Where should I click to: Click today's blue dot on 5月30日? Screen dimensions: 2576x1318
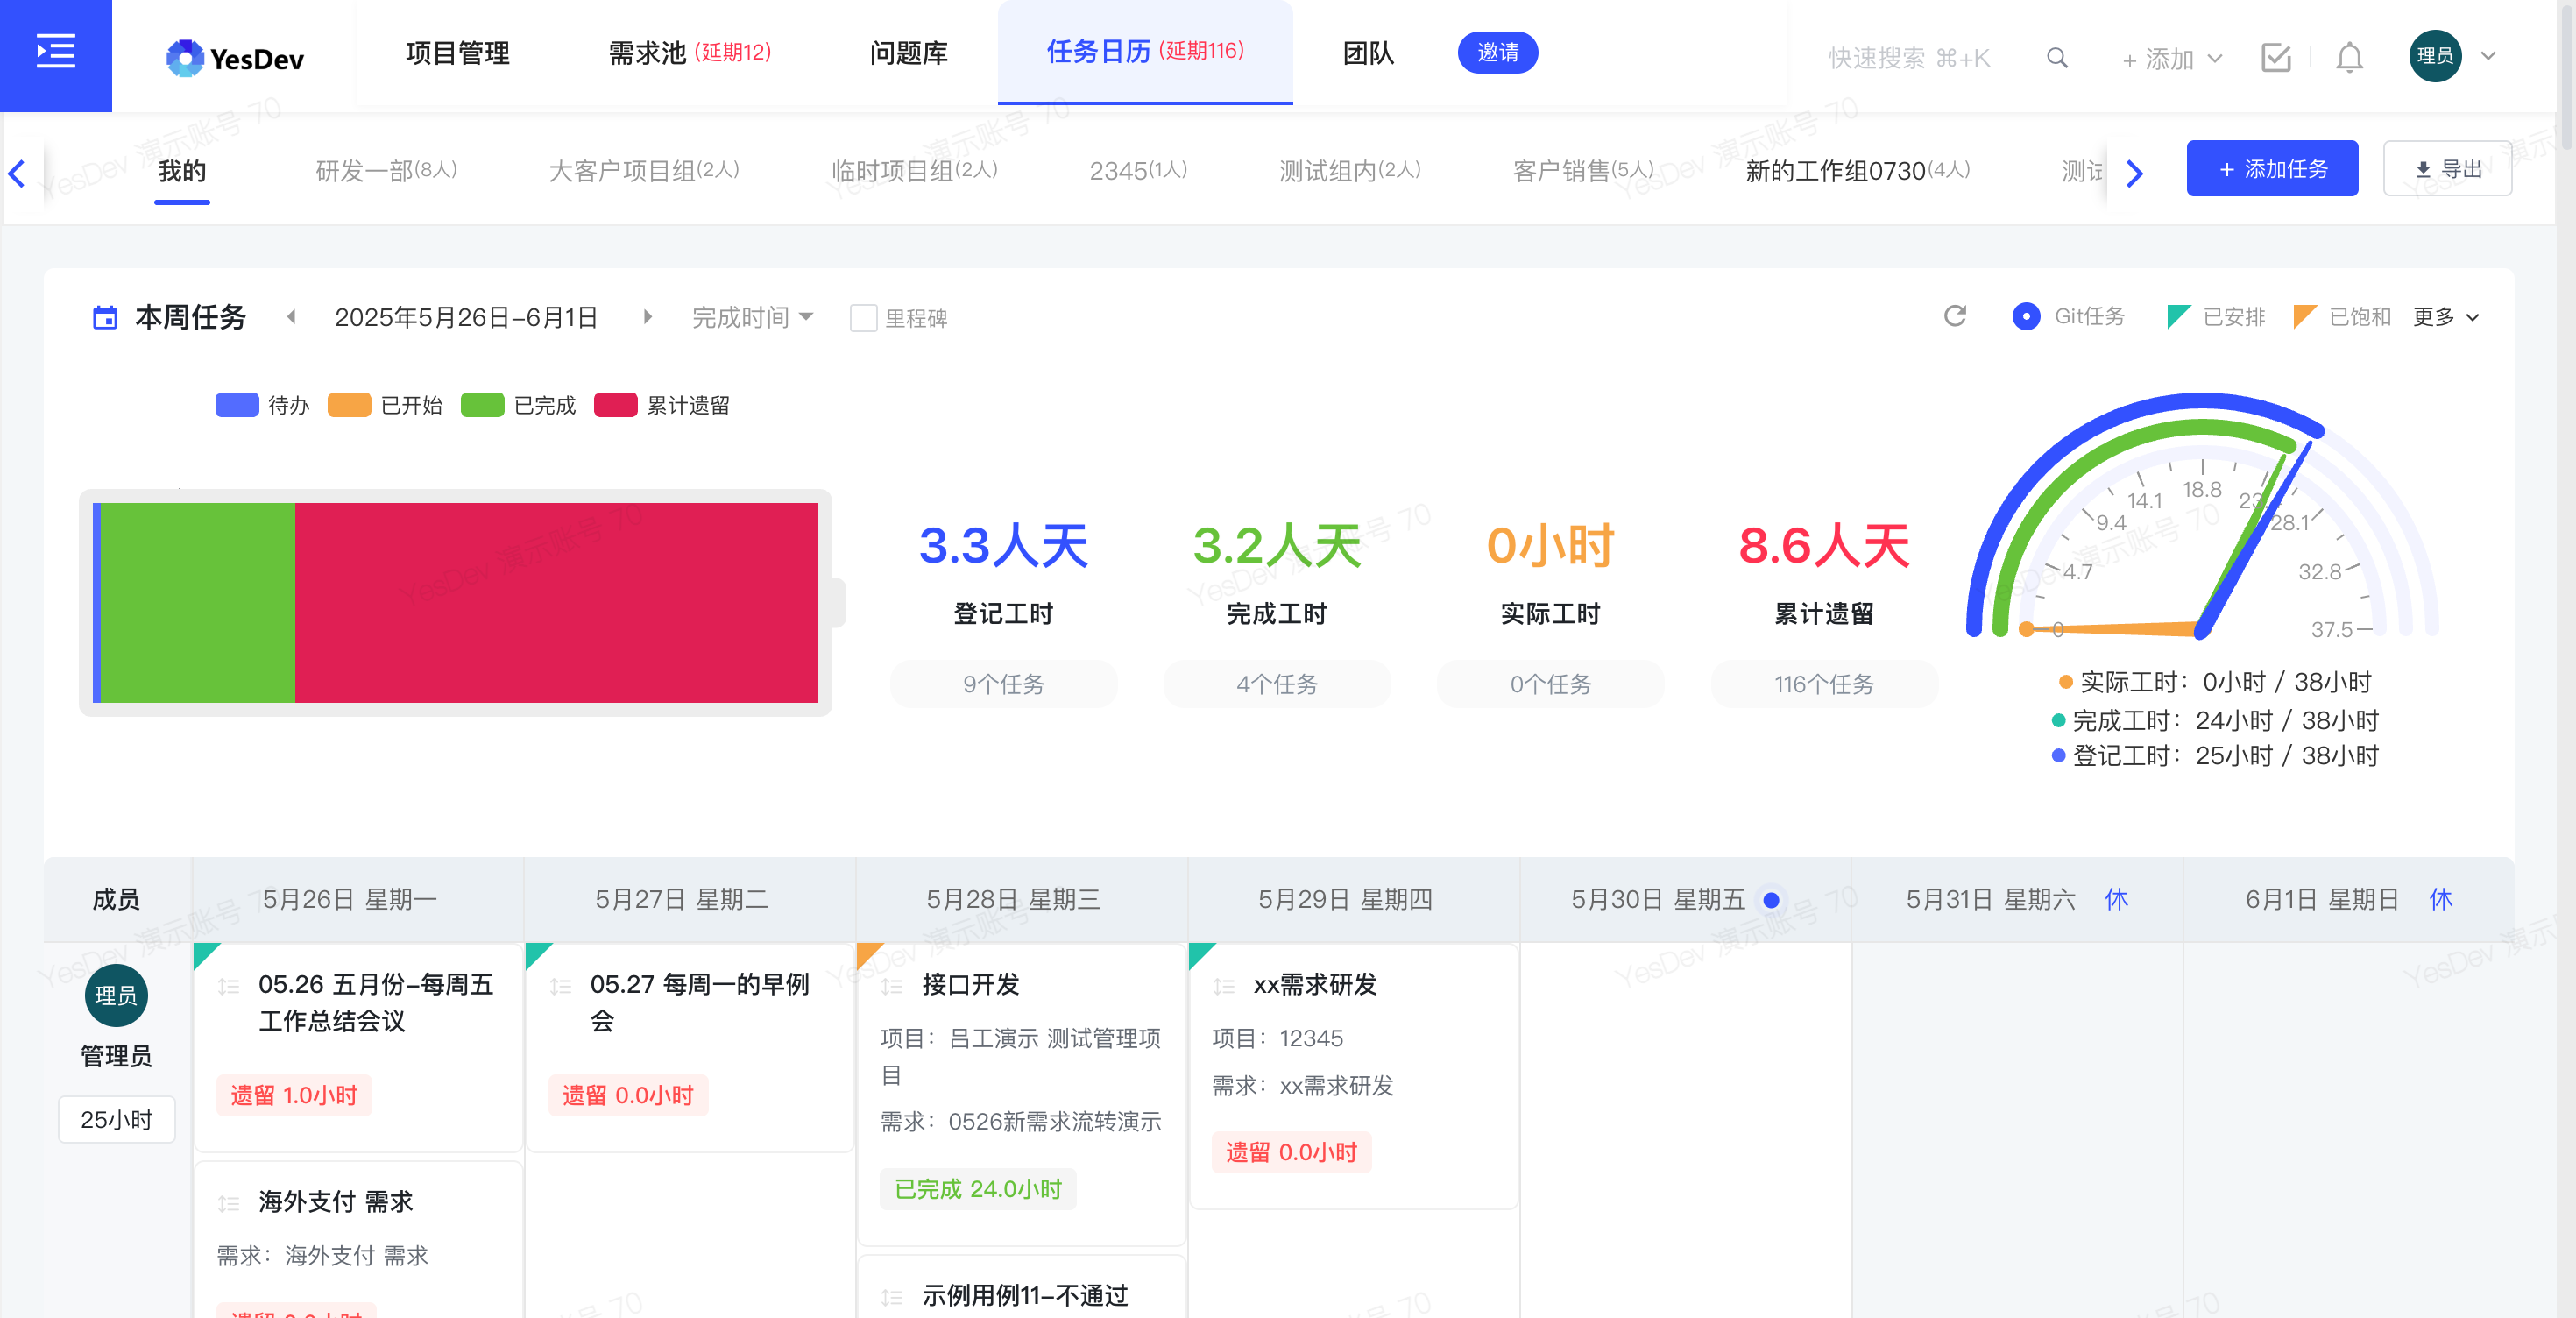[1771, 900]
